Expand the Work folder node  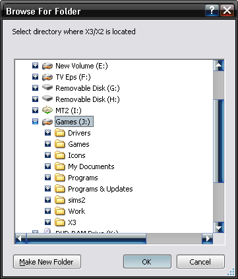coord(47,211)
